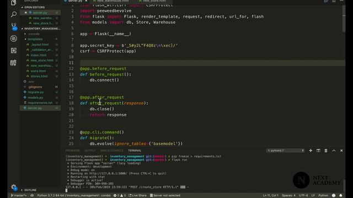
Task: Switch to the DEBUG CONSOLE tab
Action: click(111, 151)
